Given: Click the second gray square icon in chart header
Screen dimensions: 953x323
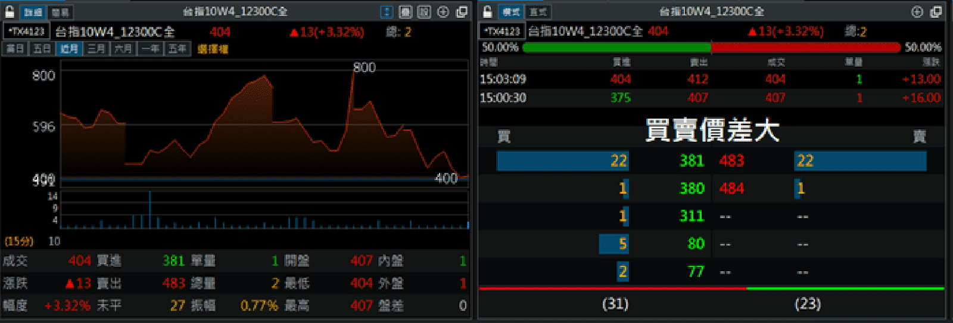Looking at the screenshot, I should pyautogui.click(x=423, y=12).
